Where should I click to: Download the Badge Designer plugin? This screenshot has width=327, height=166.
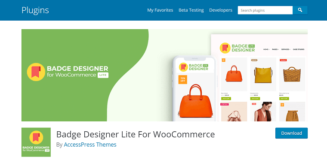(291, 133)
